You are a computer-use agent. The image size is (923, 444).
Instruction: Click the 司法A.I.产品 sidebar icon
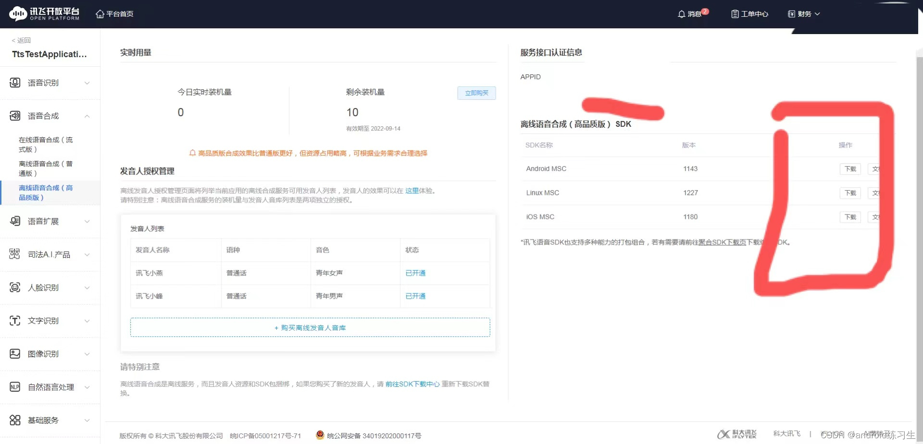coord(15,254)
